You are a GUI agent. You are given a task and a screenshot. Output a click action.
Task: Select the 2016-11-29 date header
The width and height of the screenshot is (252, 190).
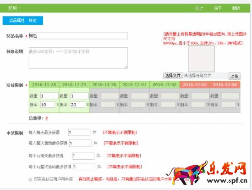[74, 85]
